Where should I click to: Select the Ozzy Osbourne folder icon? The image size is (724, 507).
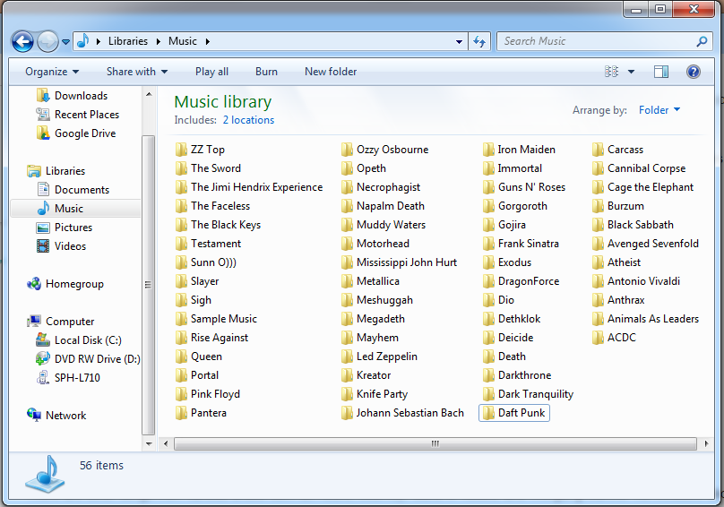point(347,150)
